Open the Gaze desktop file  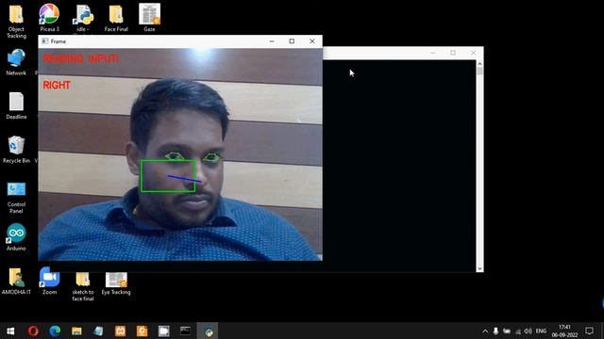pos(149,18)
